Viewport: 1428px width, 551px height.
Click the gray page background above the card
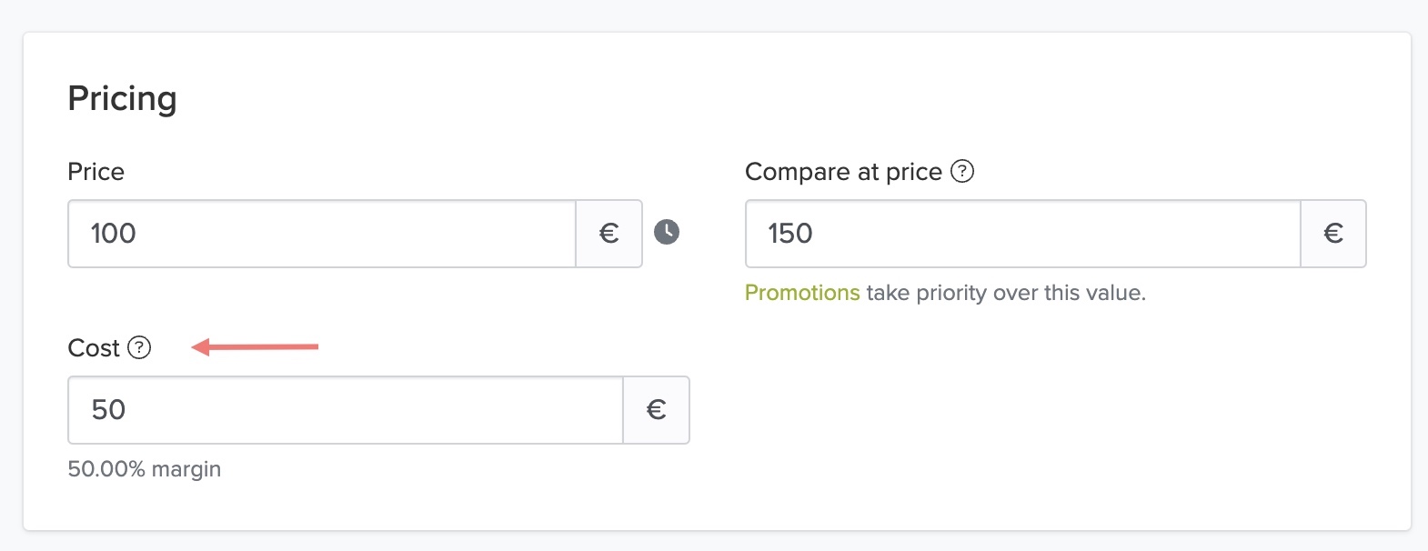(714, 15)
